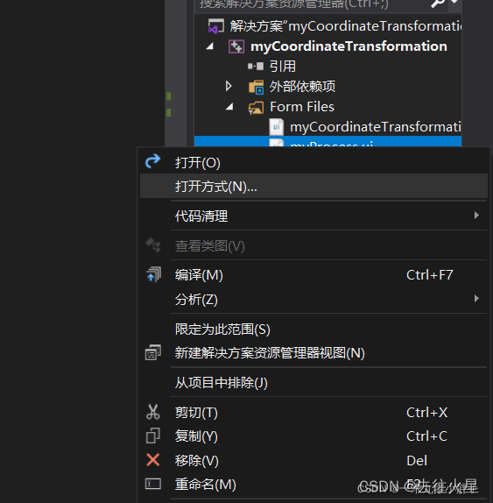Viewport: 493px width, 503px height.
Task: Click the solution icon in the tree
Action: click(x=216, y=26)
